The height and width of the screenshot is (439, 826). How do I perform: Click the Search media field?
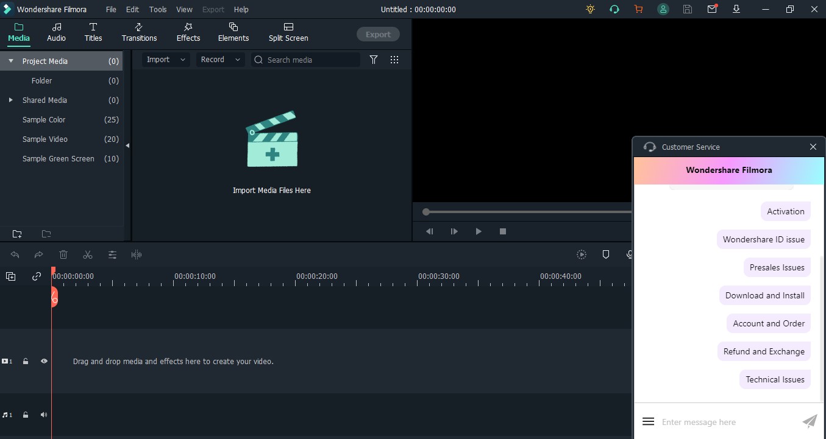[305, 60]
